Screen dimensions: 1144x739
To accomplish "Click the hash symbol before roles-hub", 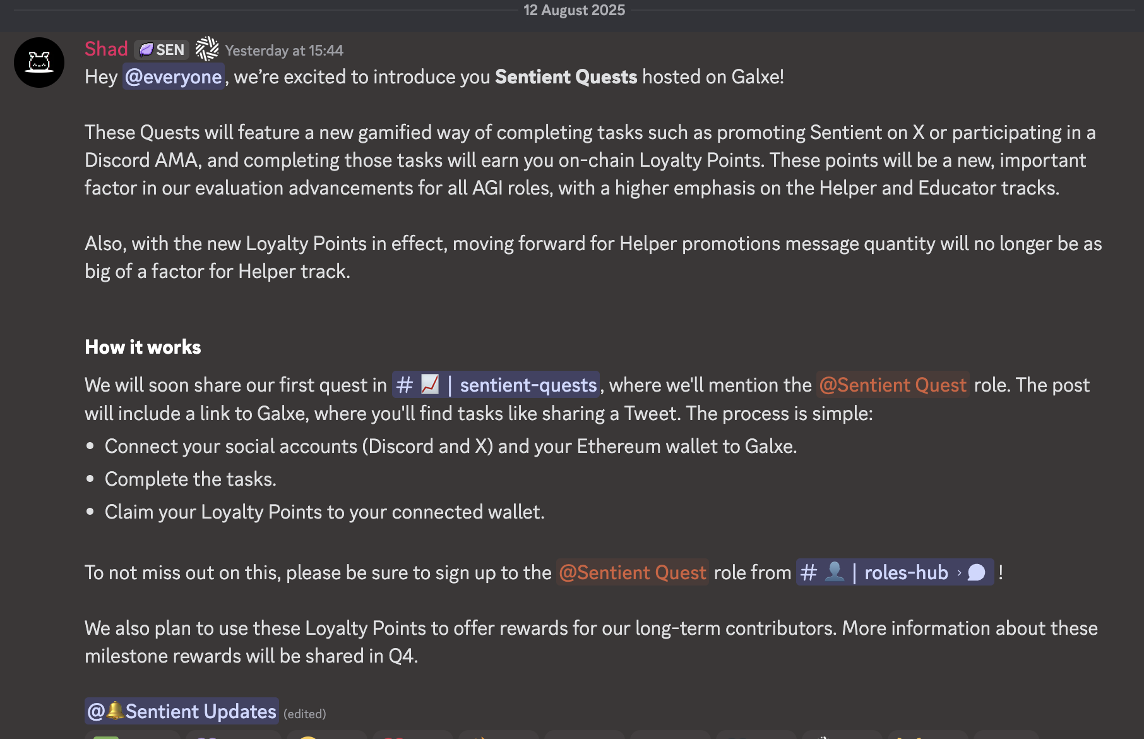I will click(x=809, y=573).
